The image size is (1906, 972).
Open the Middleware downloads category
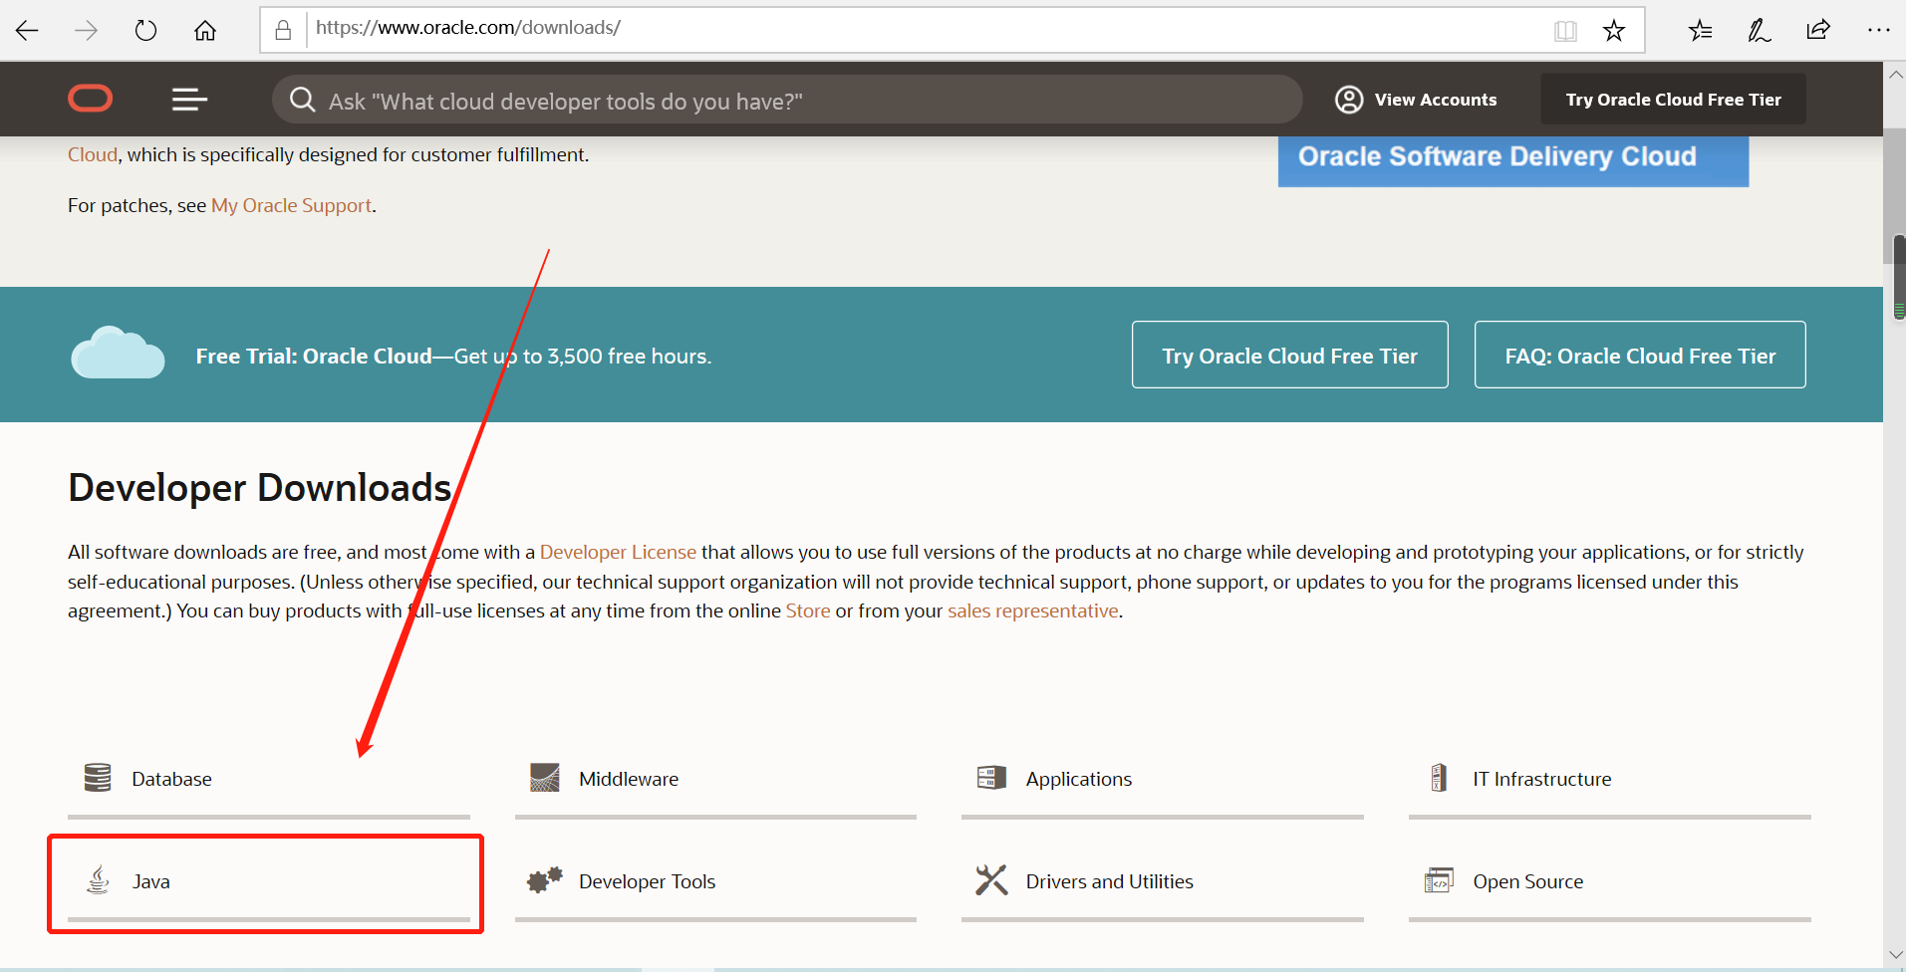(x=628, y=778)
